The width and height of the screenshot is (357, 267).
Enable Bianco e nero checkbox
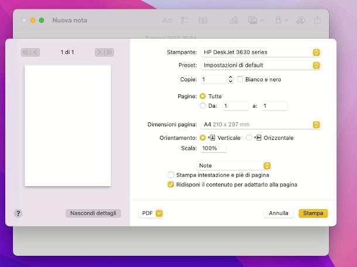(240, 79)
